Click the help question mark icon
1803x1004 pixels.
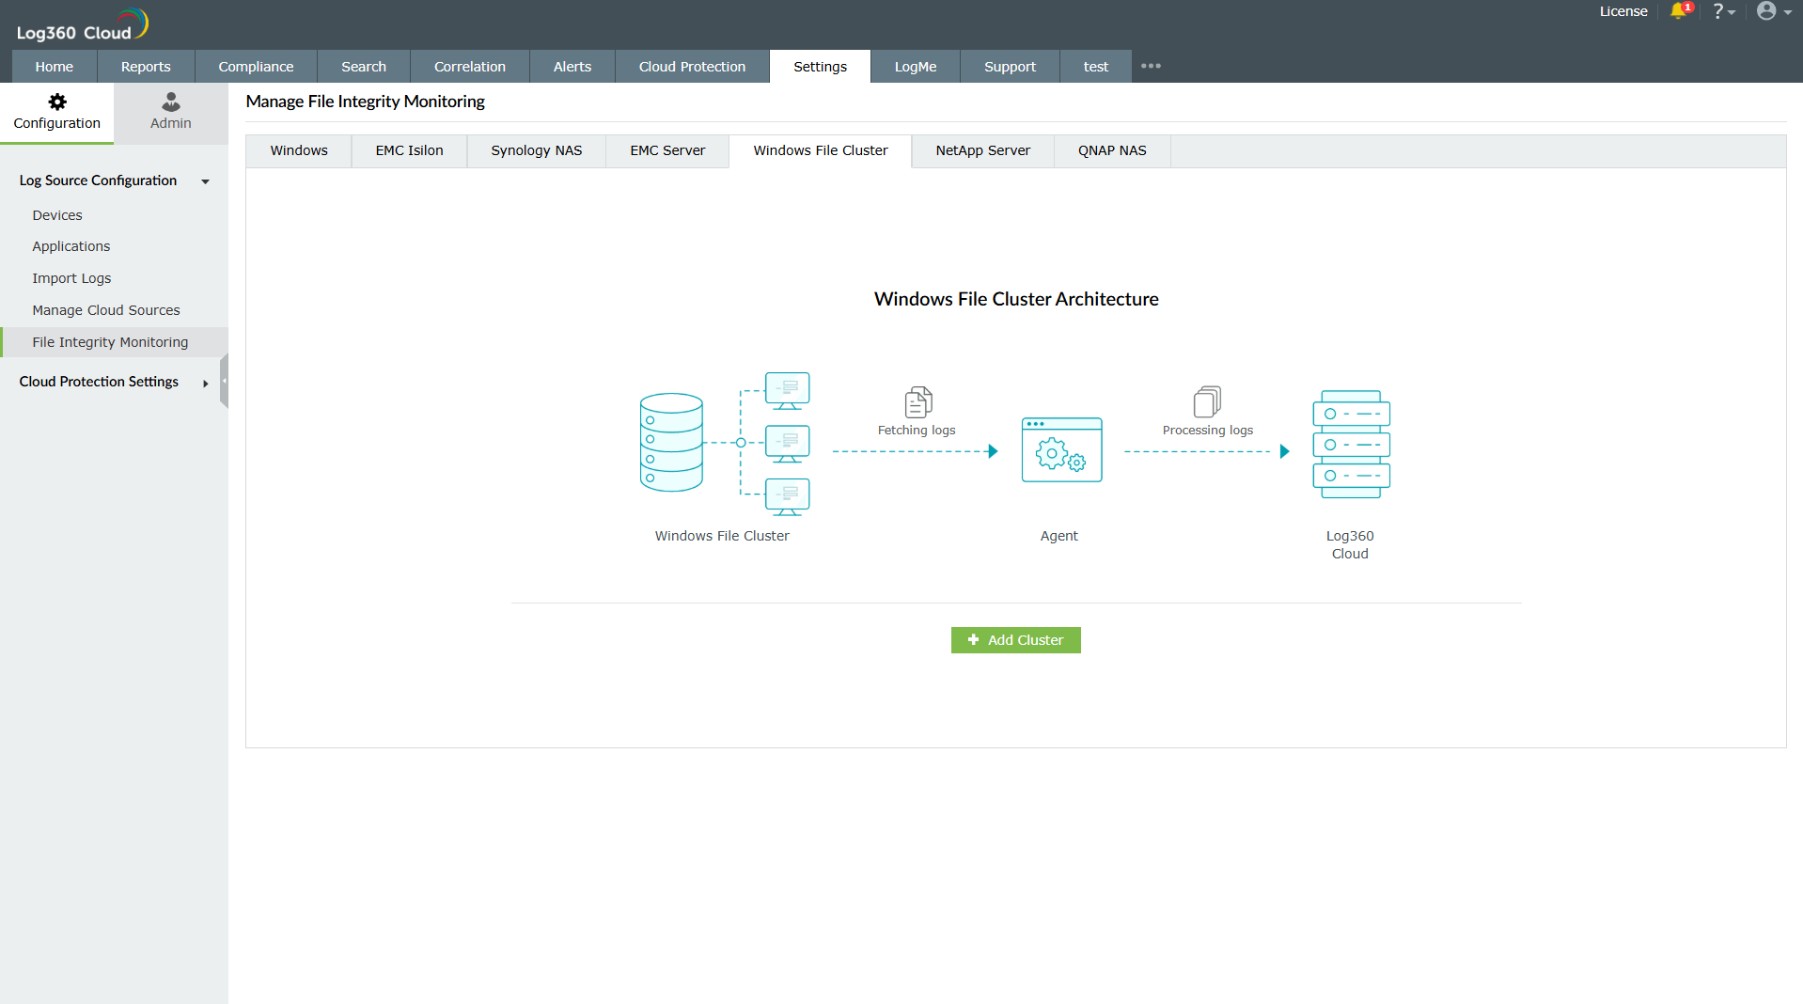tap(1719, 11)
